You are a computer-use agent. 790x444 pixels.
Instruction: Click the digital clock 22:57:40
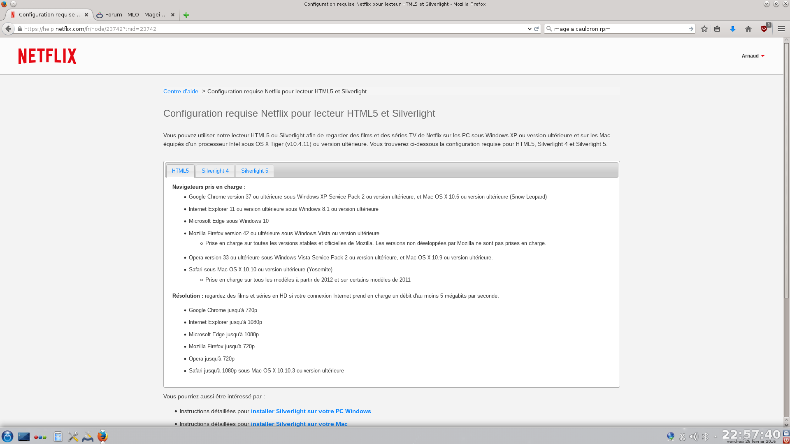[751, 435]
